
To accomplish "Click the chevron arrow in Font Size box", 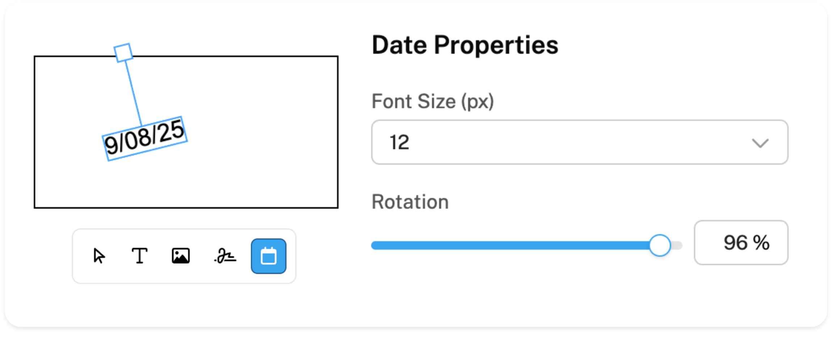I will 760,143.
